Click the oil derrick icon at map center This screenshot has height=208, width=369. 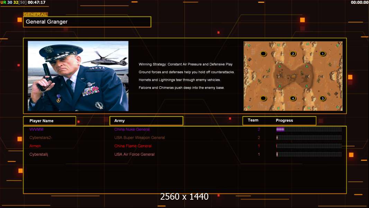pyautogui.click(x=293, y=76)
